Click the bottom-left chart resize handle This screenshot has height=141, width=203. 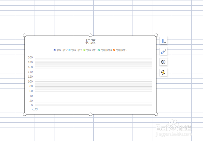point(24,114)
